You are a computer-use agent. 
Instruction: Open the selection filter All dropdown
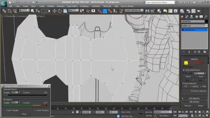coord(24,10)
